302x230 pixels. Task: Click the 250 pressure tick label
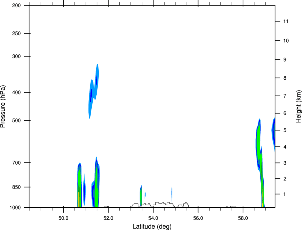point(16,33)
